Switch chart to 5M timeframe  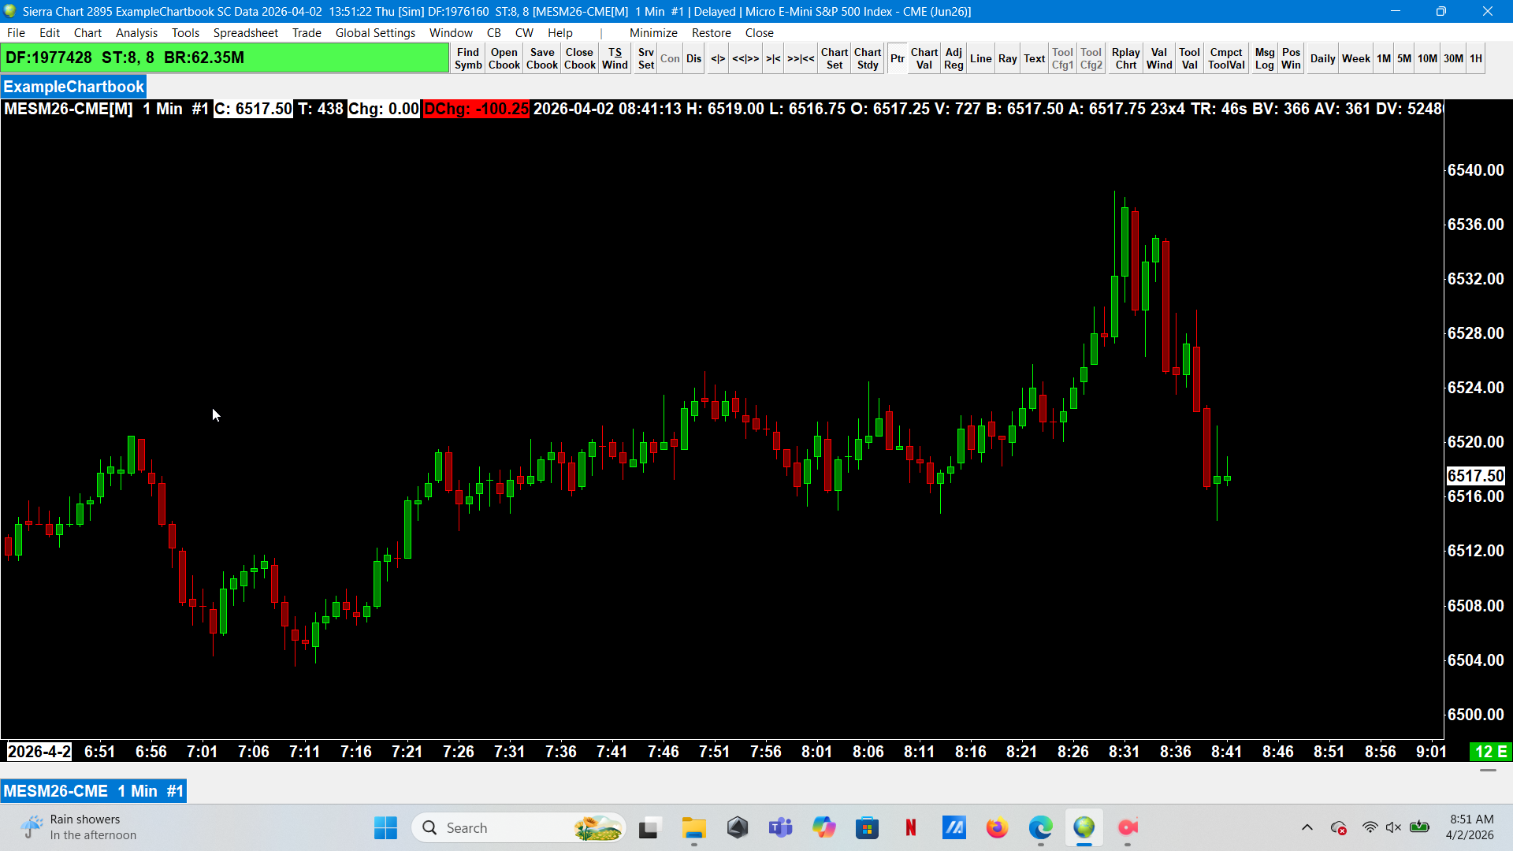click(x=1403, y=58)
